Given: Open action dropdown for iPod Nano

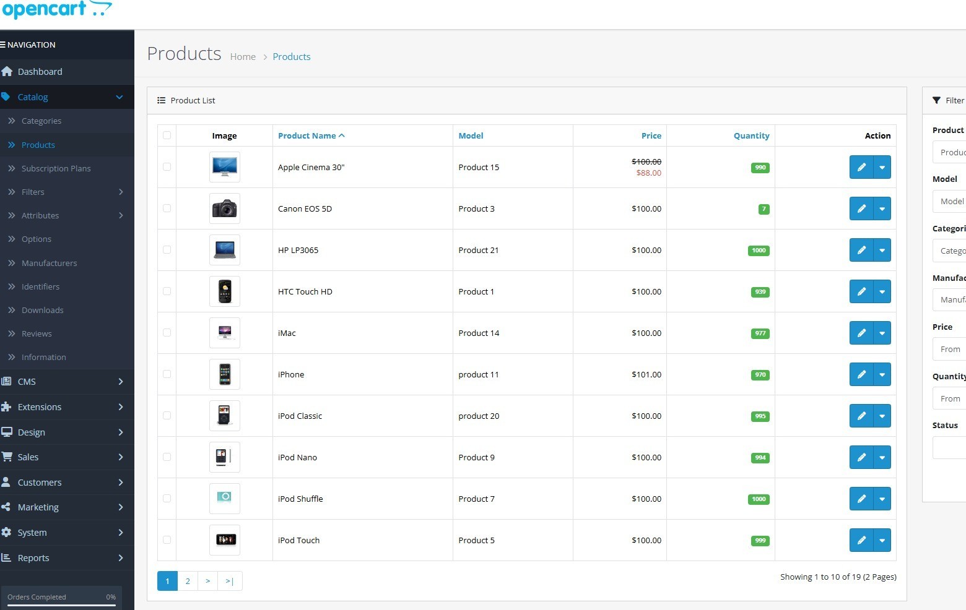Looking at the screenshot, I should point(882,457).
